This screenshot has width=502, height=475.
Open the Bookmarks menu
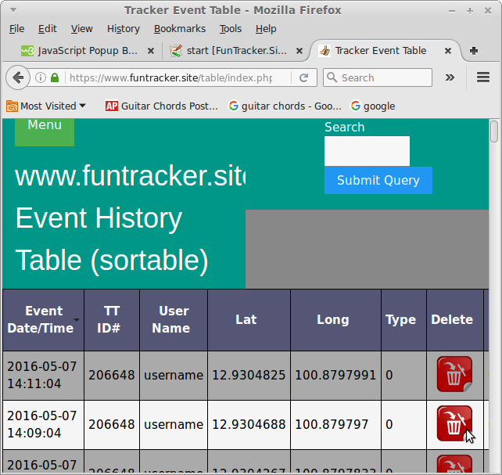coord(179,29)
